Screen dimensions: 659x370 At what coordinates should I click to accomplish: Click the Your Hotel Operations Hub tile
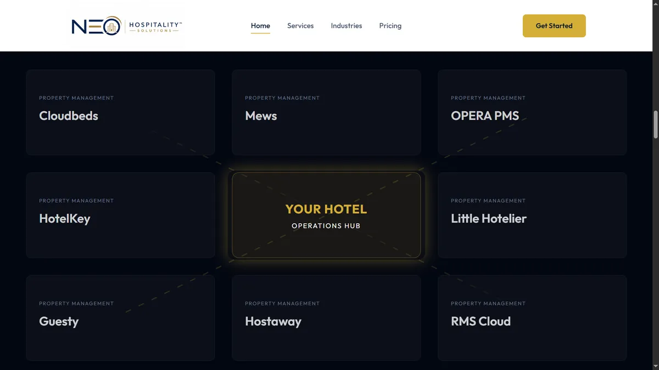point(326,215)
